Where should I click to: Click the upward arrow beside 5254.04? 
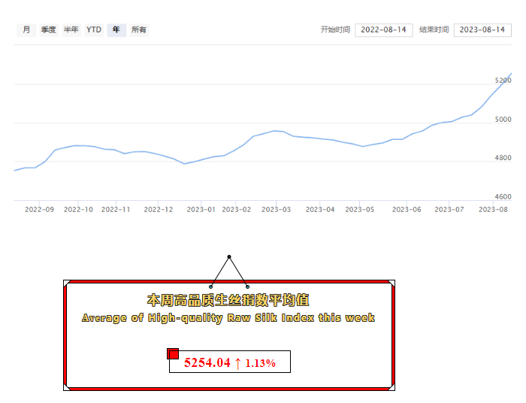click(x=237, y=363)
